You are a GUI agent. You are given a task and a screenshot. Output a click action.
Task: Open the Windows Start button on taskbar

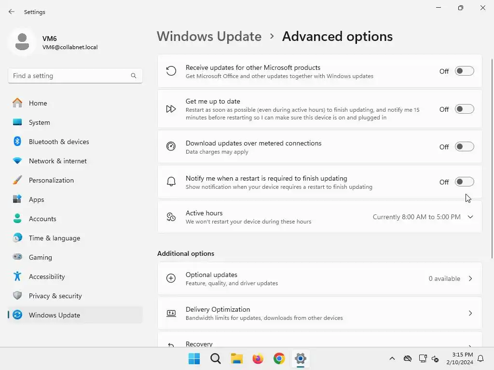pos(194,358)
